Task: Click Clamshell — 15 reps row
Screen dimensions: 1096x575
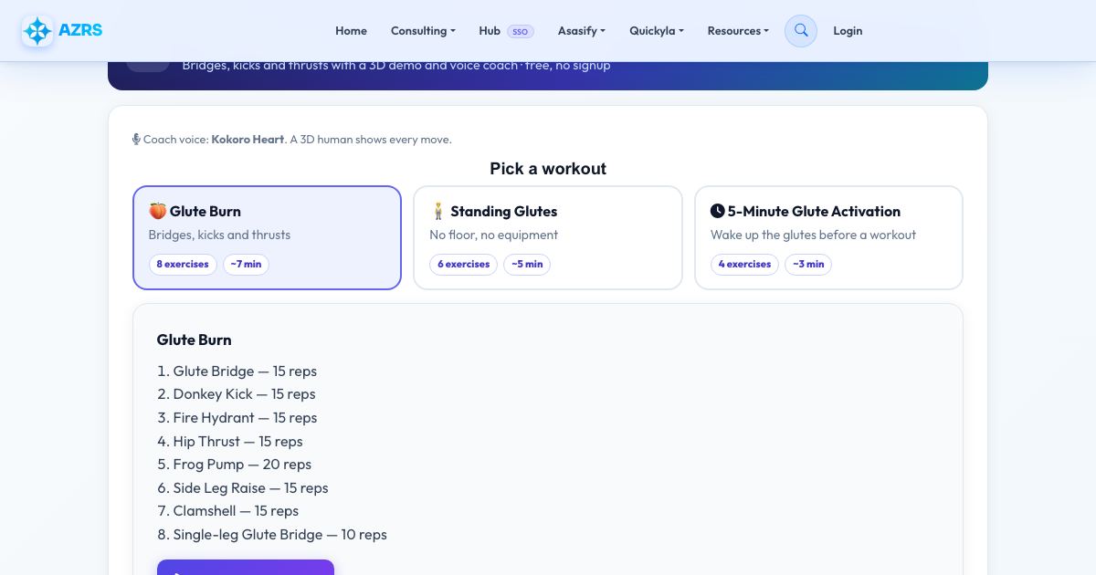Action: coord(236,511)
